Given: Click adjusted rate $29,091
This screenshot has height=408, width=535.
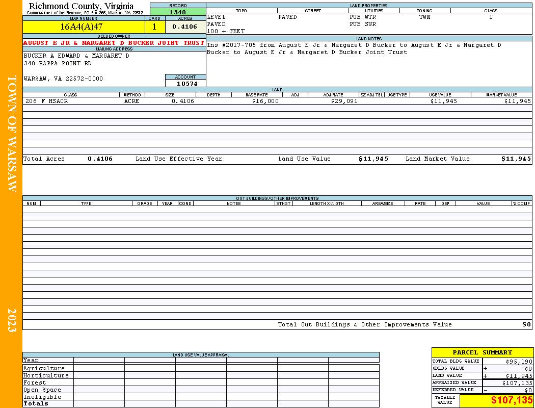Looking at the screenshot, I should (344, 101).
